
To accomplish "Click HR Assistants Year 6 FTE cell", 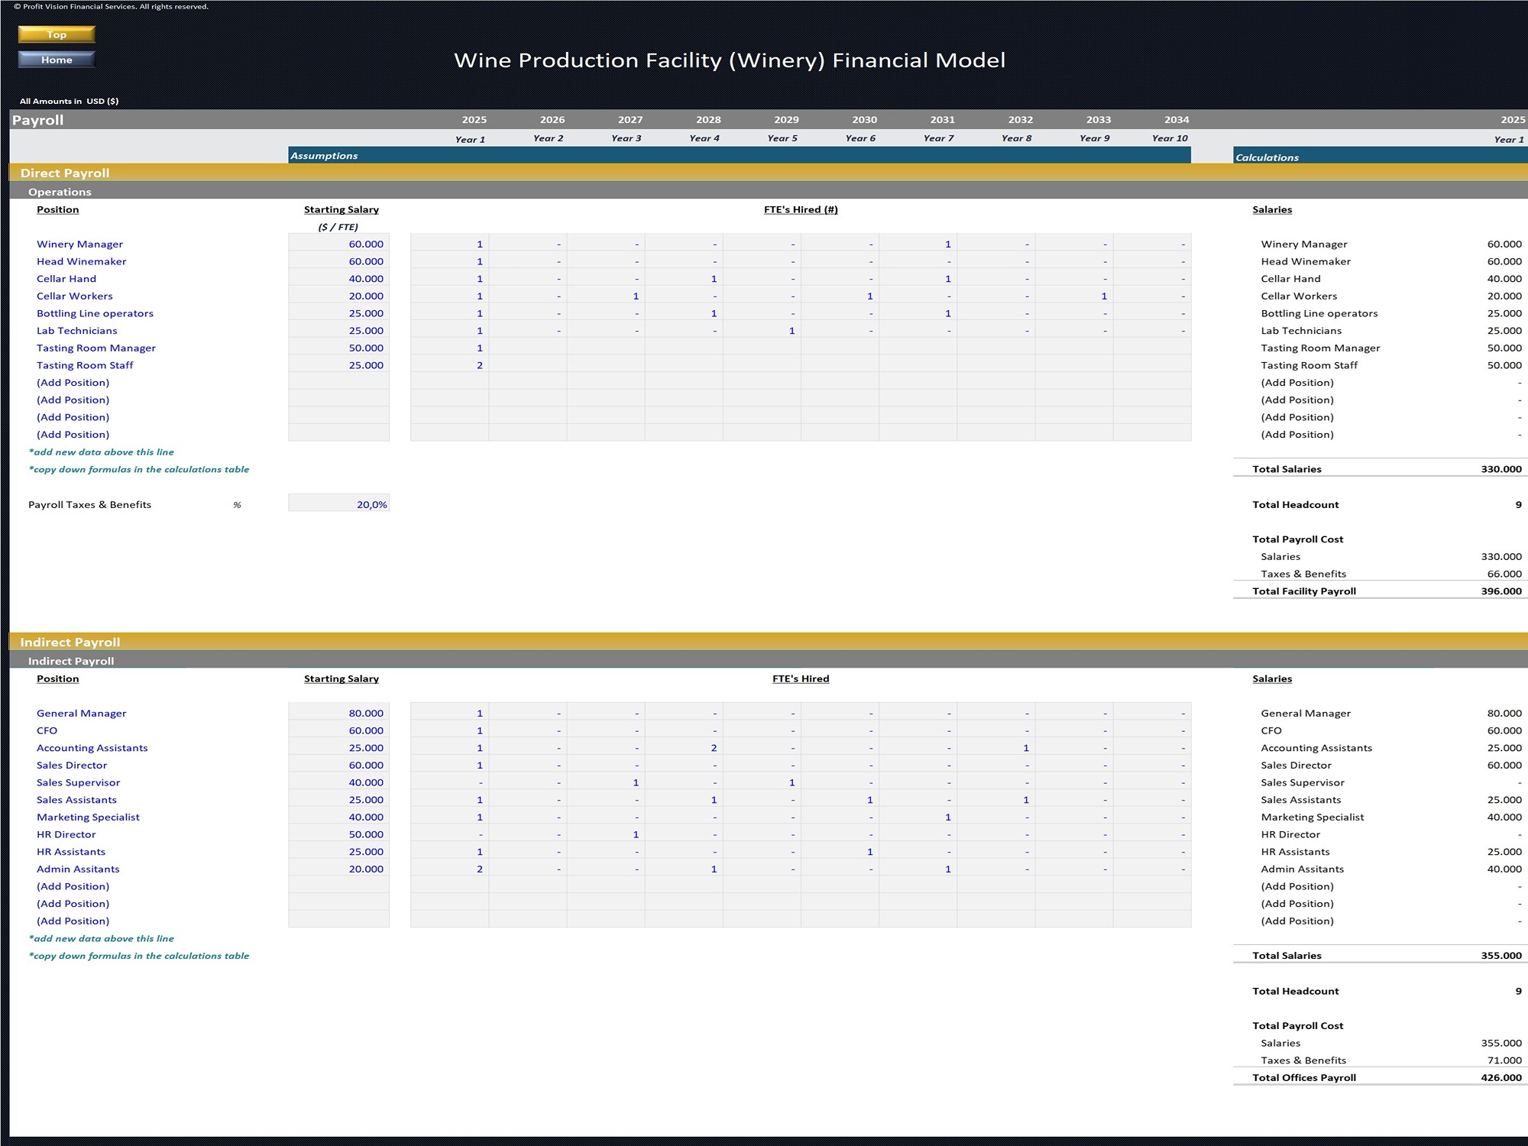I will pos(840,852).
